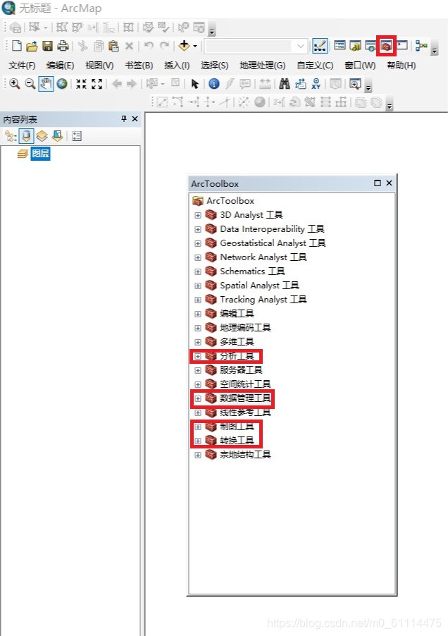448x636 pixels.
Task: Open the 自定义(C) menu
Action: pos(315,66)
